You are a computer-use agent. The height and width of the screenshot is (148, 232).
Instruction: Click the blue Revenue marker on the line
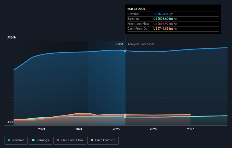pos(125,51)
